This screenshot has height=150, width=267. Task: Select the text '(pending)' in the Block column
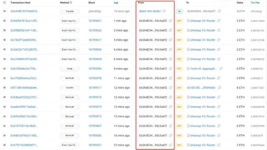(x=95, y=11)
